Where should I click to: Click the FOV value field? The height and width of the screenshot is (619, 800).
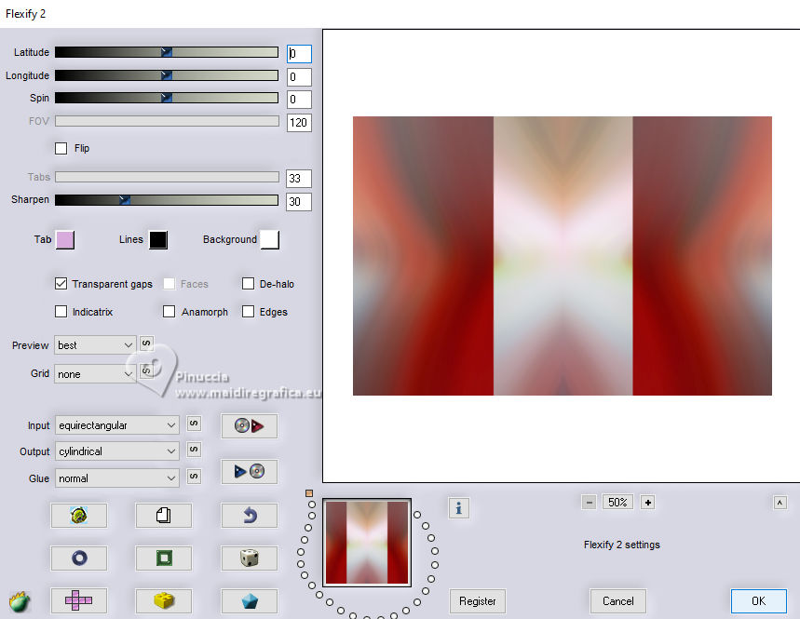pos(299,122)
